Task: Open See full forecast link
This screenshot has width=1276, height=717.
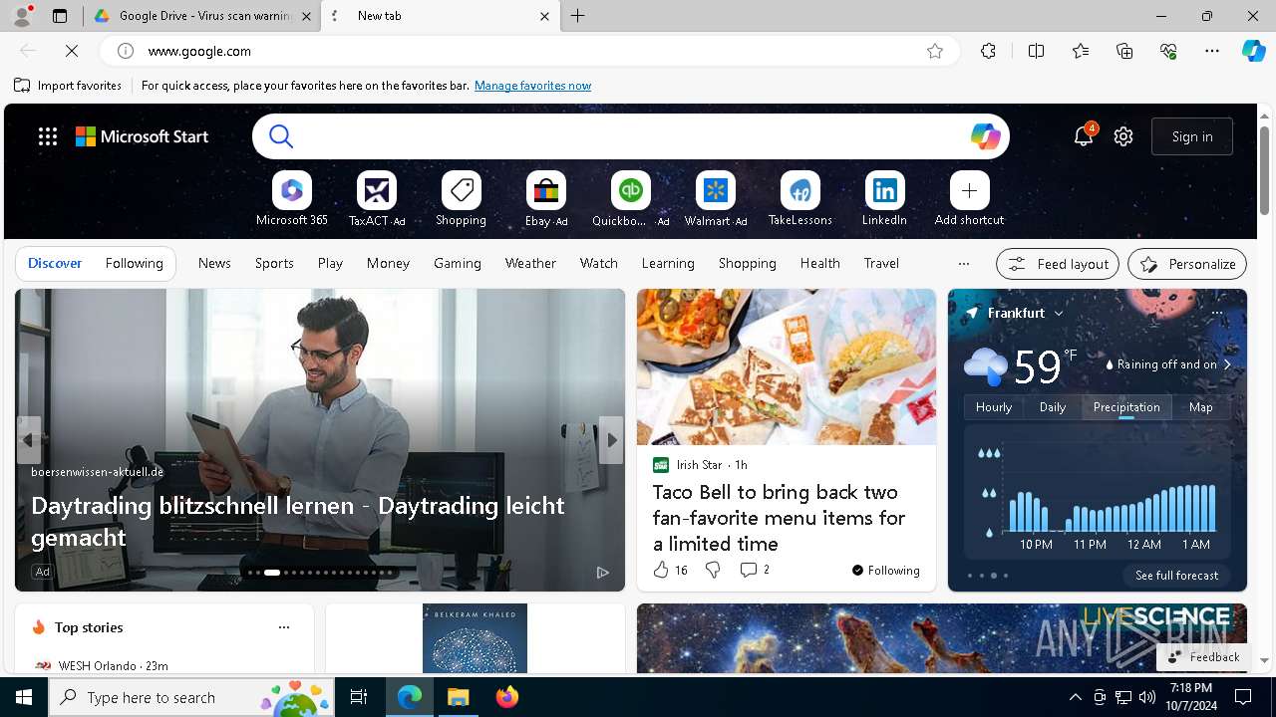Action: (1176, 576)
